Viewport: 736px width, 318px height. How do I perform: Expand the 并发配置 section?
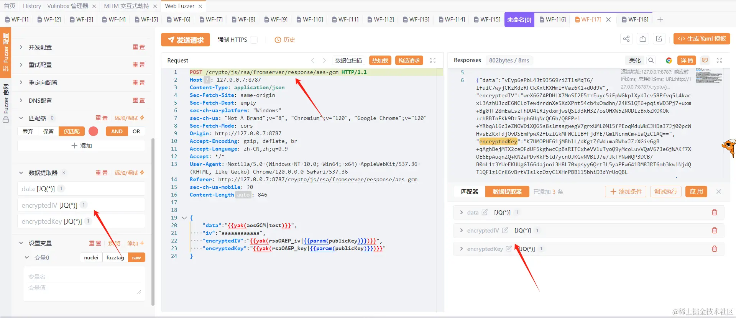[x=21, y=47]
